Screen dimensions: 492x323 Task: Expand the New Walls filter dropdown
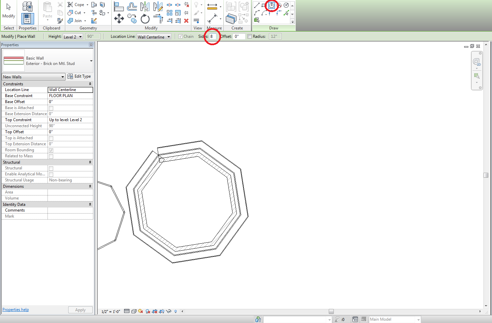point(33,77)
